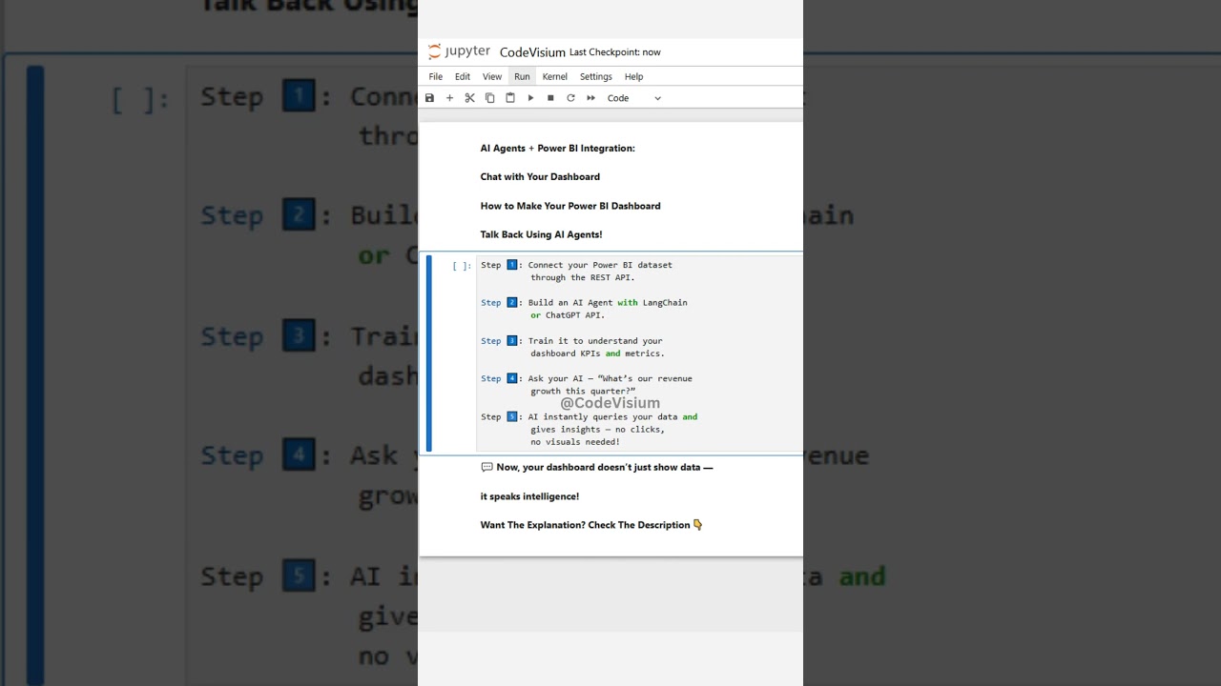Open the Help menu
1221x686 pixels.
tap(634, 76)
